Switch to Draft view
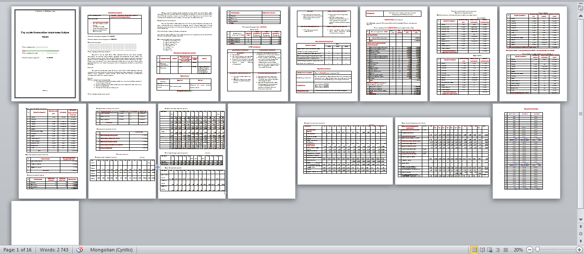This screenshot has width=584, height=254. tap(505, 250)
